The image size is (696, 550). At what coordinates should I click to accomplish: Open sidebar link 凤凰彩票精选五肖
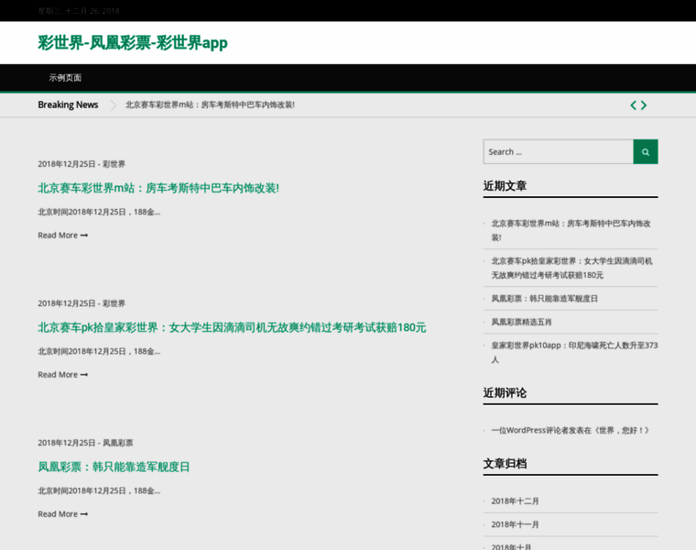(x=521, y=322)
